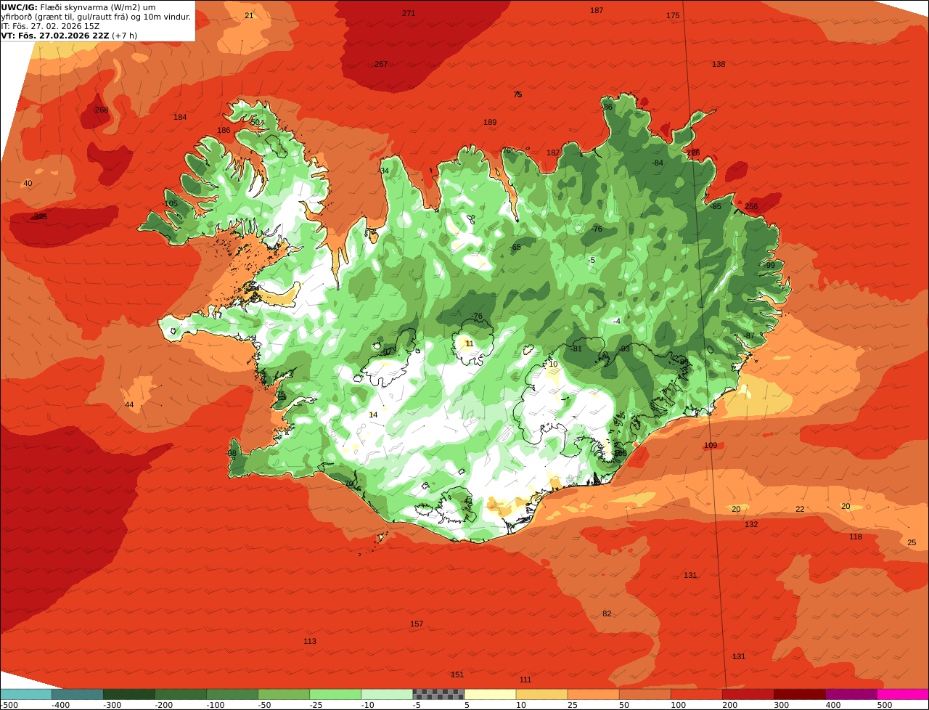929x710 pixels.
Task: Click the '268' value northwest of Iceland
Action: (102, 110)
